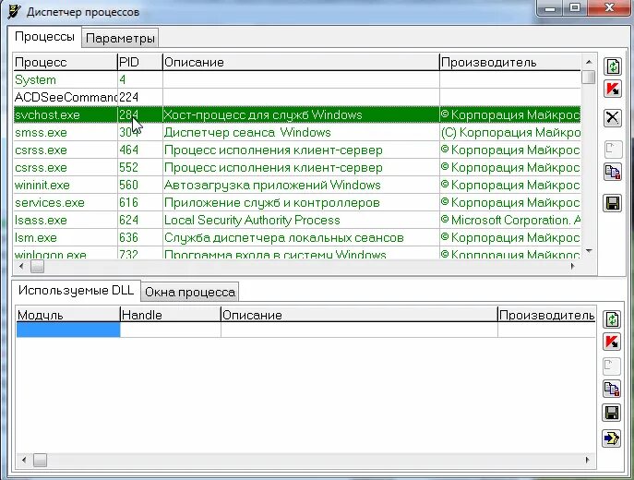Select the Используемые DLL tab
Image resolution: width=634 pixels, height=480 pixels.
[x=76, y=291]
